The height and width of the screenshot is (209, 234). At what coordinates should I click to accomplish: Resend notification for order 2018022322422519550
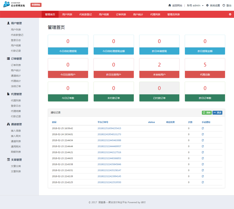pos(203,182)
